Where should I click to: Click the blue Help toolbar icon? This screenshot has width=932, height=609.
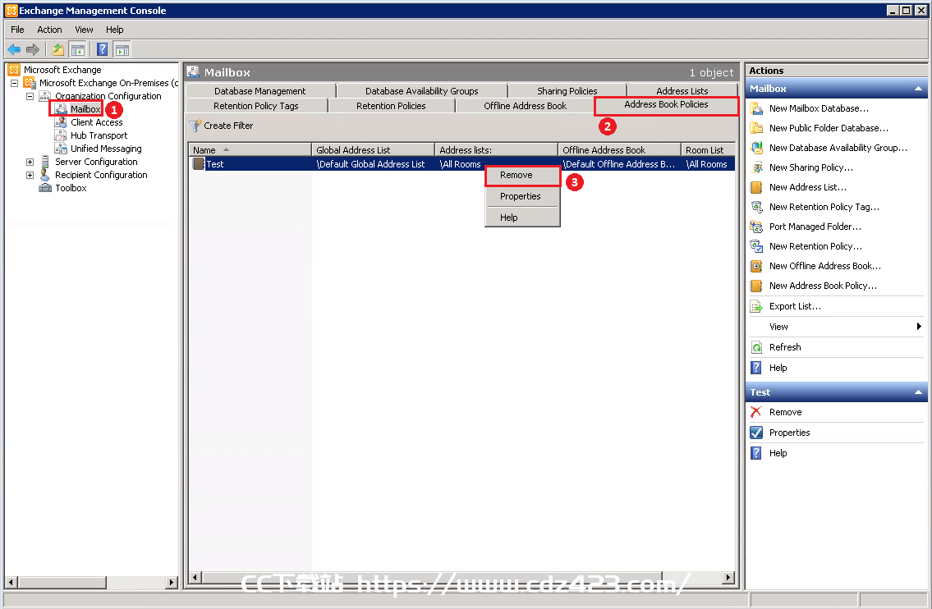(x=103, y=50)
